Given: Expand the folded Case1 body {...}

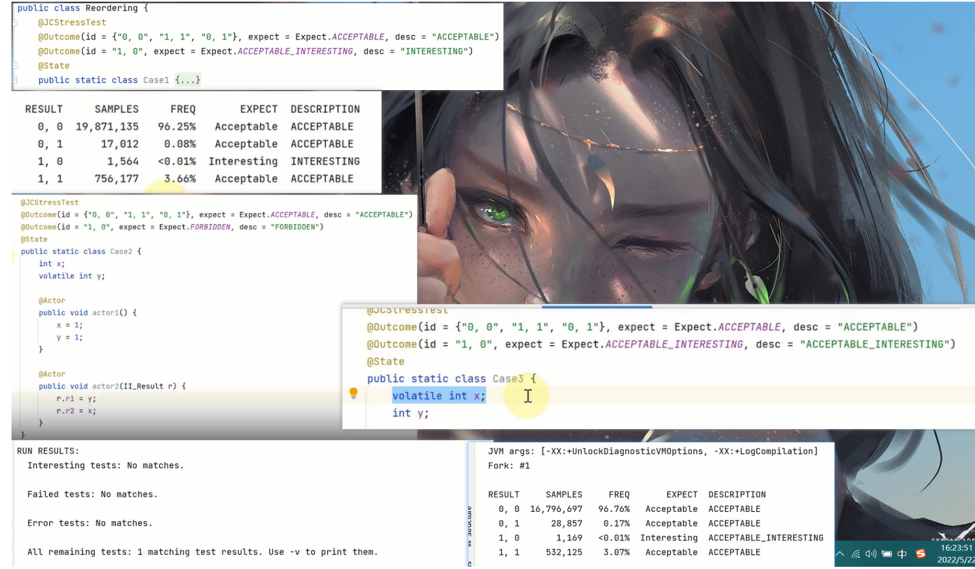Looking at the screenshot, I should 188,80.
